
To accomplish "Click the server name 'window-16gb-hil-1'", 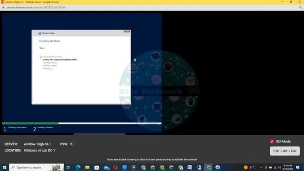I will click(37, 144).
